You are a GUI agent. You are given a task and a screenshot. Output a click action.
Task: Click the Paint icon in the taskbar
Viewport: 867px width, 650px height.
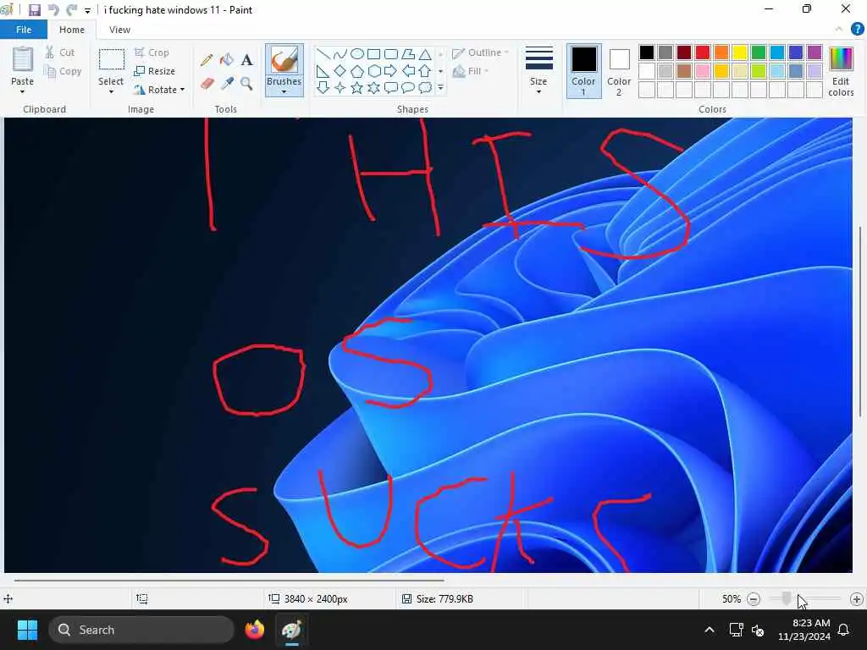[292, 630]
